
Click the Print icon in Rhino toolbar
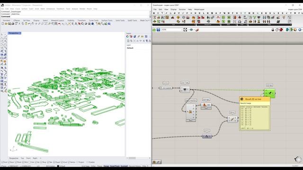coord(13,24)
